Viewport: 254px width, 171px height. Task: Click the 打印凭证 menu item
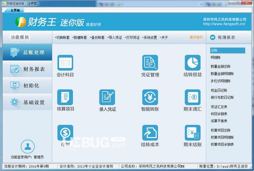click(132, 38)
